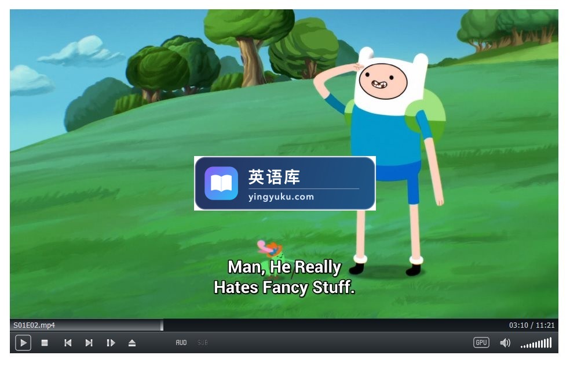This screenshot has width=570, height=366.
Task: Open a file with the eject icon
Action: (x=132, y=343)
